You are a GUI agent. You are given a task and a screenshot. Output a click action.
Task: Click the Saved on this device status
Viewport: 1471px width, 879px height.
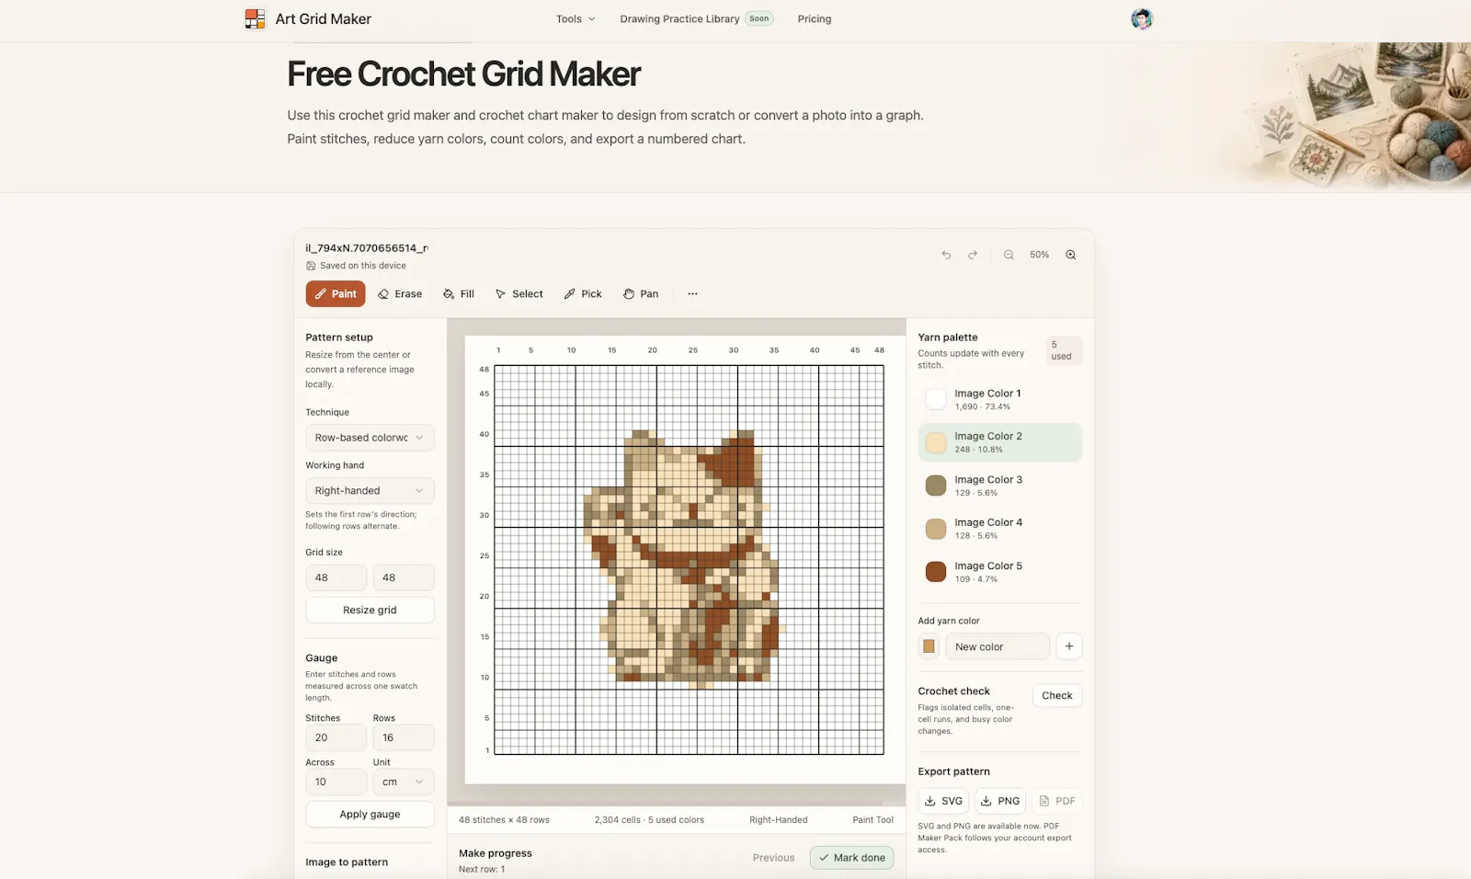[x=356, y=266]
